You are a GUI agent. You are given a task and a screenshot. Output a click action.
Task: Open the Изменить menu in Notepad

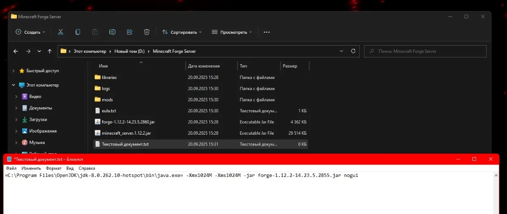coord(30,168)
